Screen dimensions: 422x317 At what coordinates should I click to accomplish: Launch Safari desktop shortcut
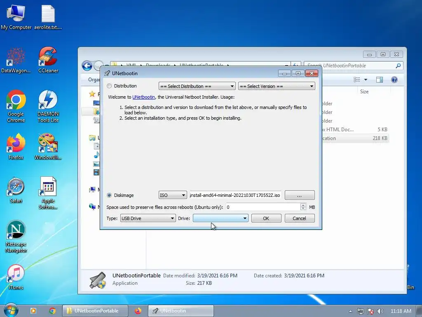click(x=16, y=190)
